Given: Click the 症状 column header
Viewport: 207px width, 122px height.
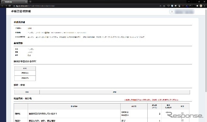Looking at the screenshot, I should [x=115, y=92].
